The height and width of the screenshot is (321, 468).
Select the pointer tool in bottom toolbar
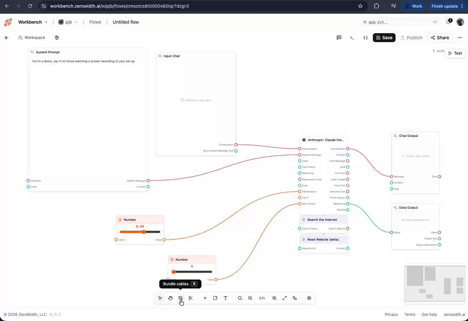pyautogui.click(x=160, y=298)
